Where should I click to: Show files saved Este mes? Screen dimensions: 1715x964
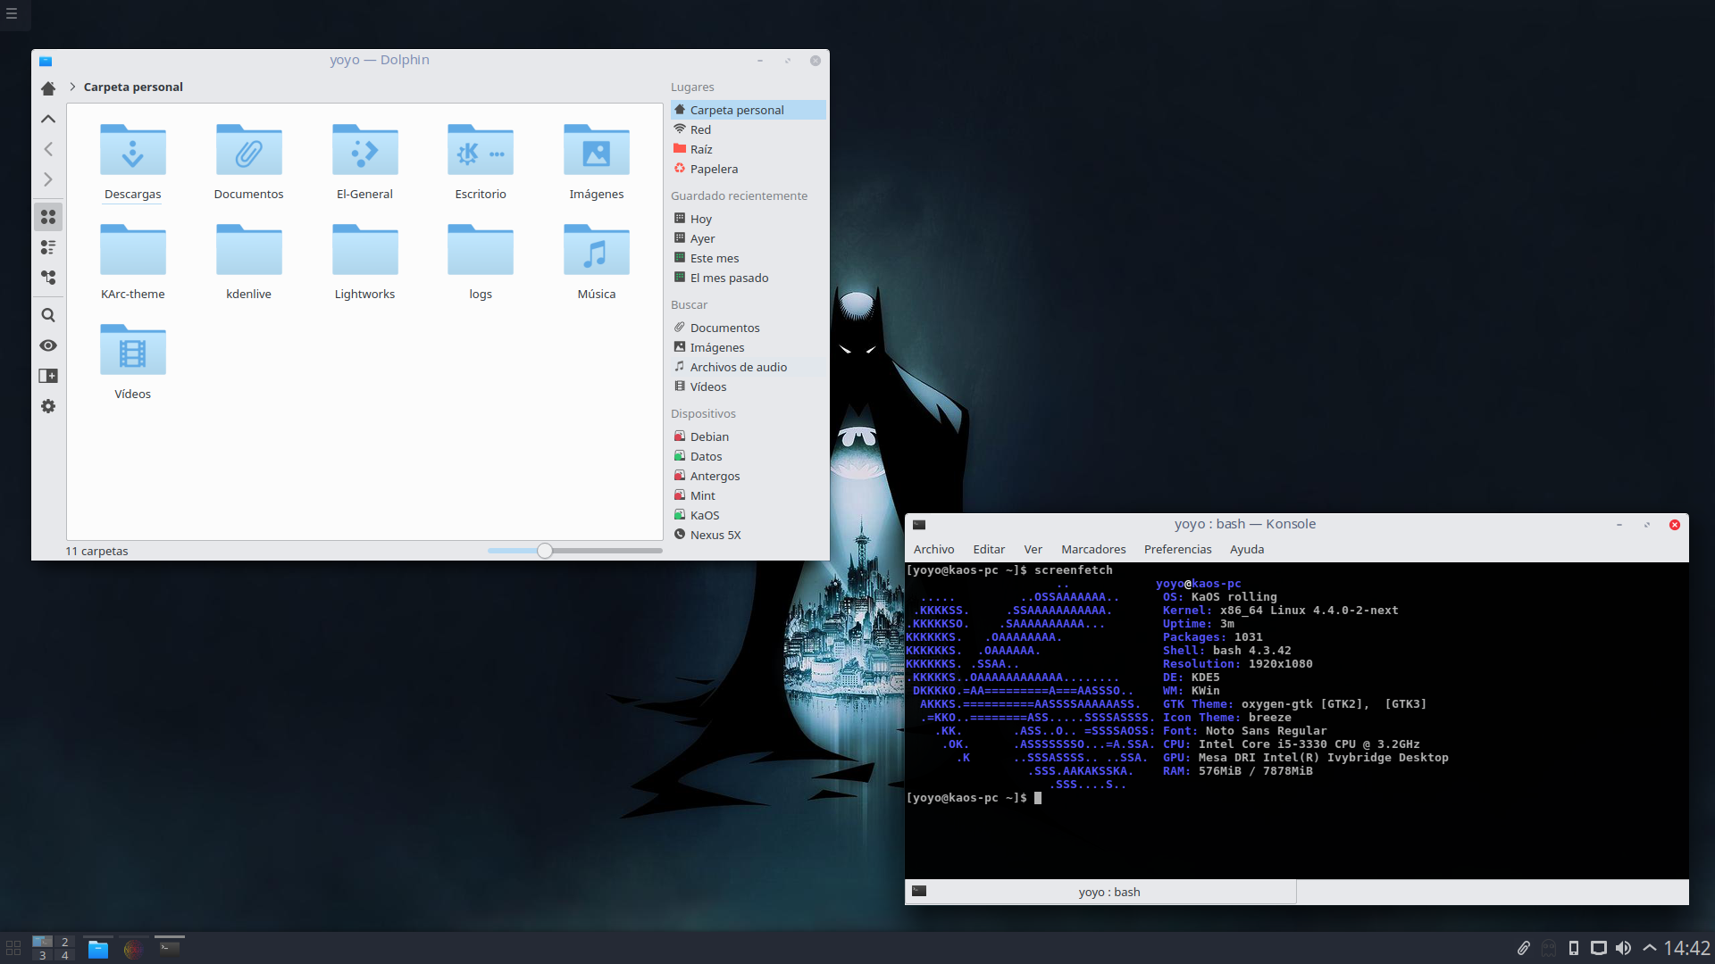(x=749, y=258)
